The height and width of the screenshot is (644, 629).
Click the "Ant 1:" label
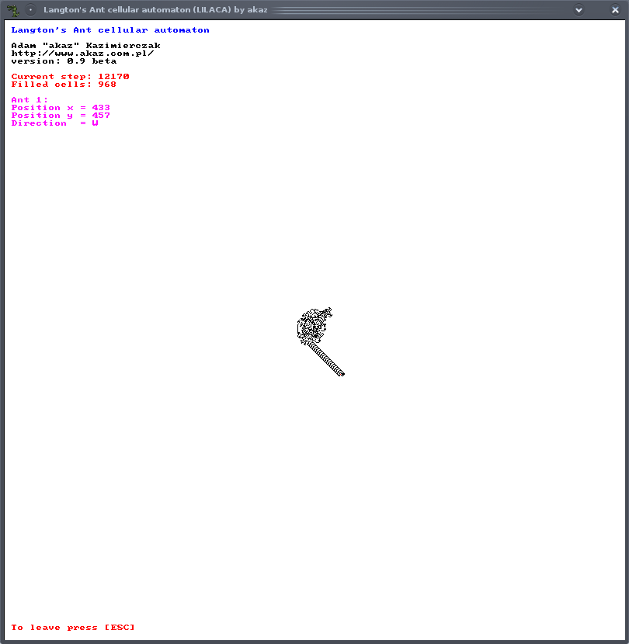click(x=30, y=100)
